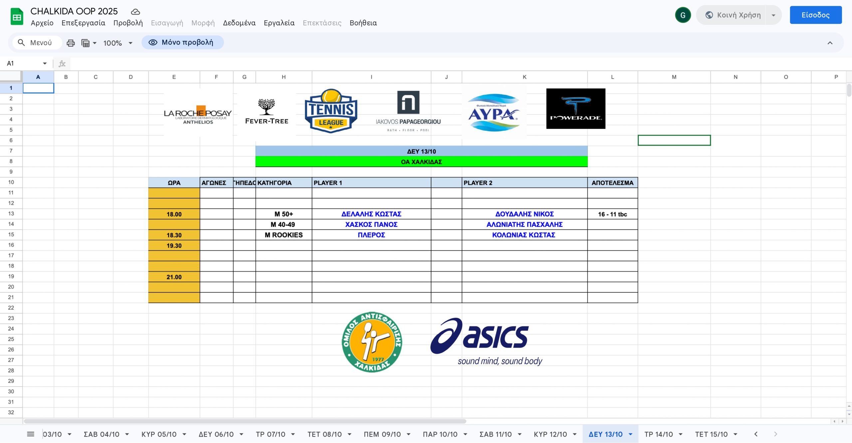Open the ΔΕΥ 13/10 tab menu arrow
Viewport: 852px width, 443px height.
click(630, 434)
